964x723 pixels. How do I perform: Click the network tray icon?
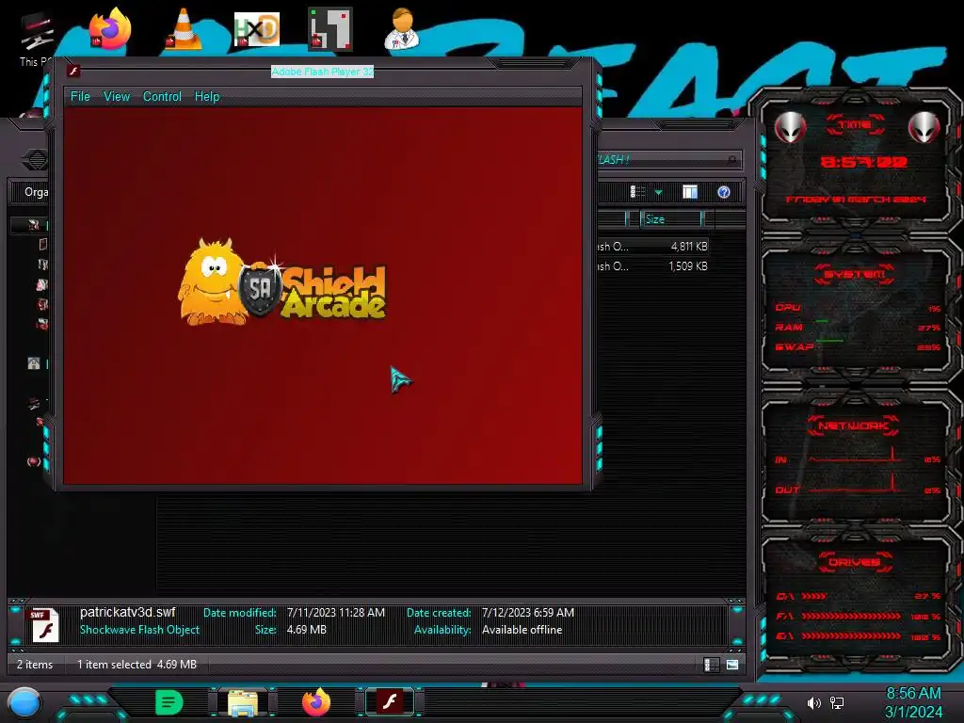pyautogui.click(x=837, y=702)
